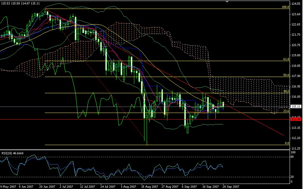Viewport: 303px width, 189px height.
Task: Click the RSI scale value 100
Action: (293, 152)
